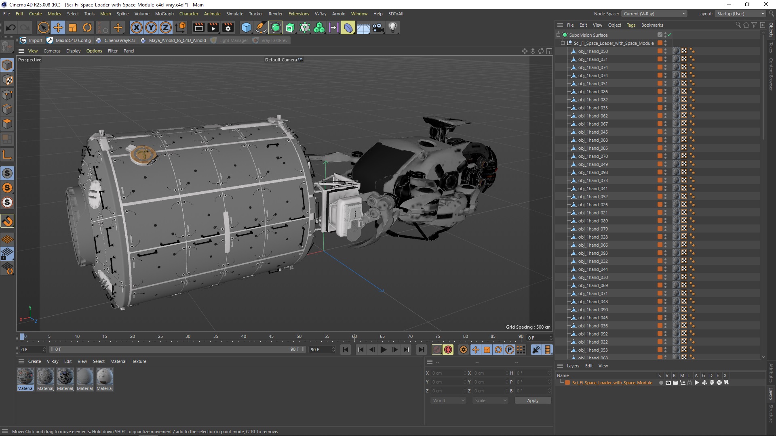Enable Snap in left toolbar
Image resolution: width=776 pixels, height=436 pixels.
click(7, 221)
